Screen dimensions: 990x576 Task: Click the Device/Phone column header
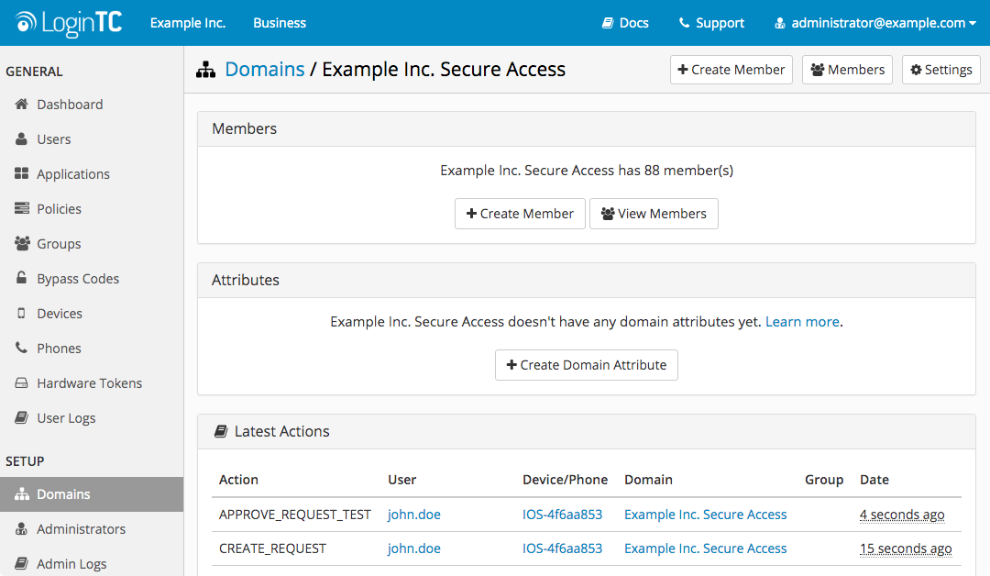(x=565, y=480)
